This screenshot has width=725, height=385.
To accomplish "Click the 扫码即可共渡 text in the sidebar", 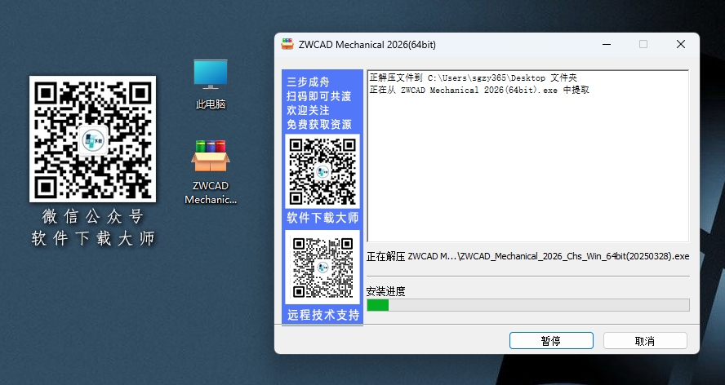I will (319, 96).
